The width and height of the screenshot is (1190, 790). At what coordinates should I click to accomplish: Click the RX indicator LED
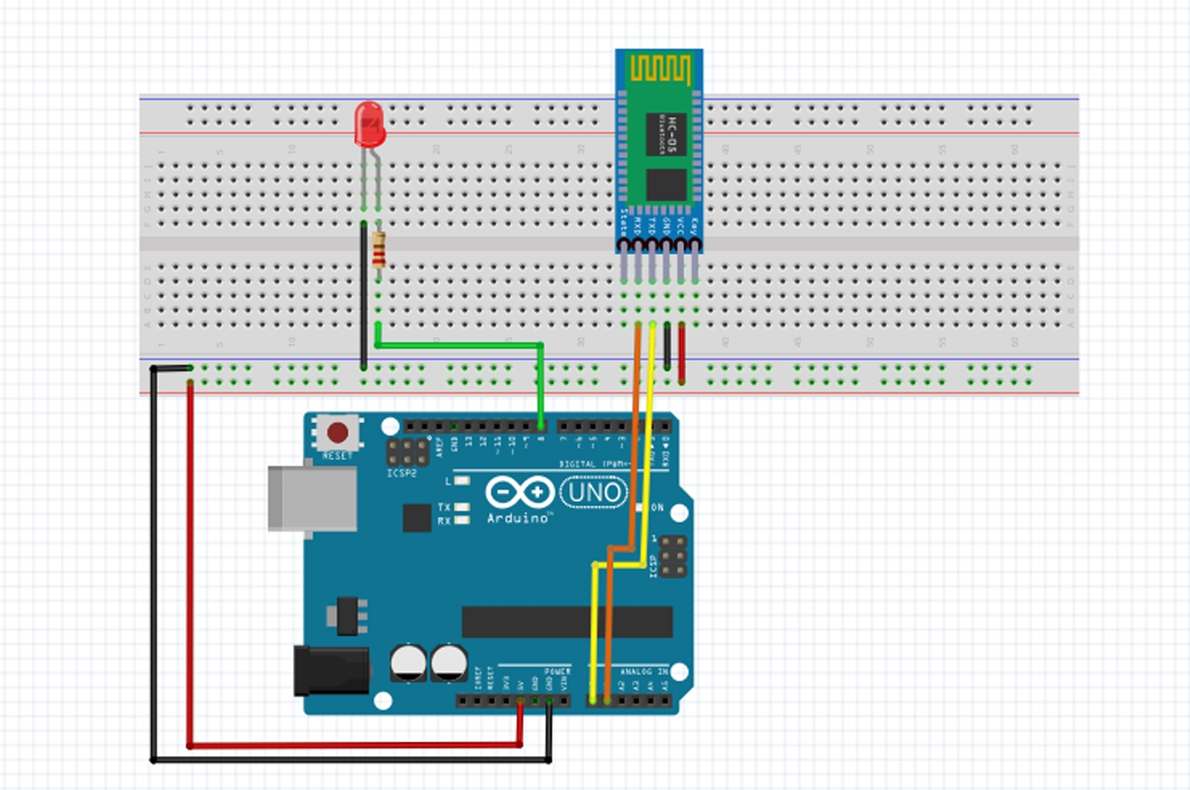pos(462,520)
